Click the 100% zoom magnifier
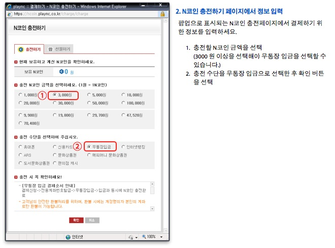 (x=144, y=236)
